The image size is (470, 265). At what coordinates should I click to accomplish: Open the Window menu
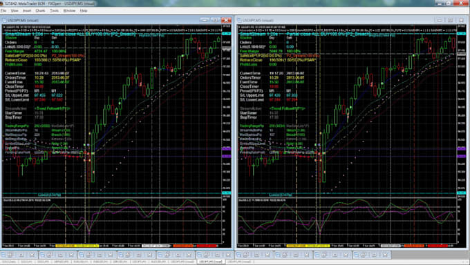pyautogui.click(x=69, y=10)
